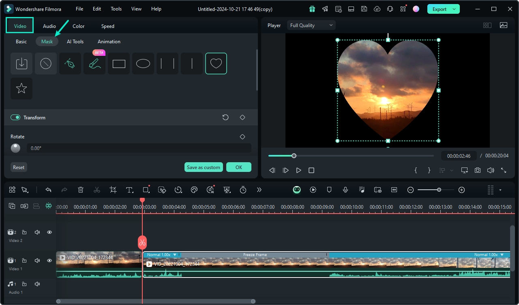Click the voiceover microphone icon
Image resolution: width=519 pixels, height=305 pixels.
(345, 190)
